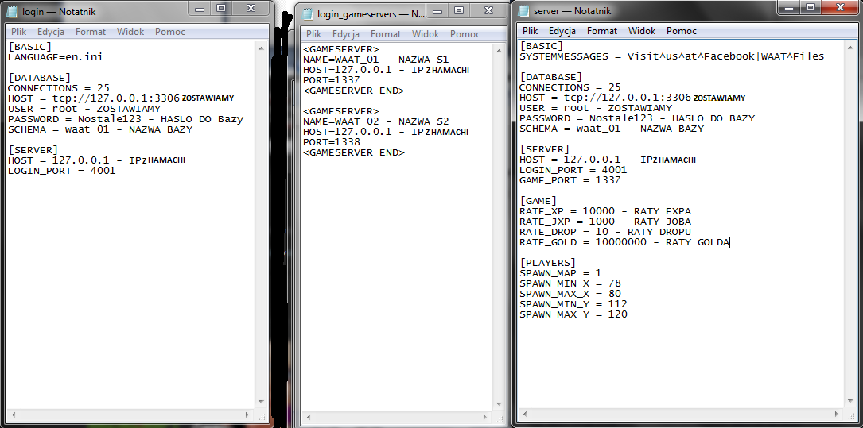
Task: Minimize the server Notatnik window
Action: coord(791,7)
